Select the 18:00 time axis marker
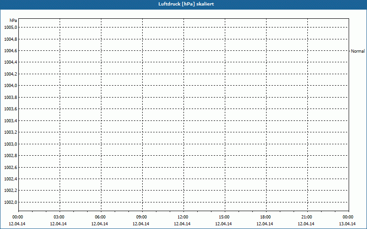Image resolution: width=367 pixels, height=229 pixels. (x=266, y=217)
